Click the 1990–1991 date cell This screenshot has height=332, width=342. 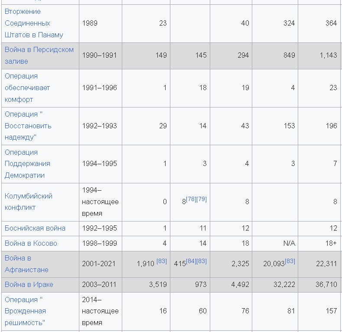click(x=100, y=55)
